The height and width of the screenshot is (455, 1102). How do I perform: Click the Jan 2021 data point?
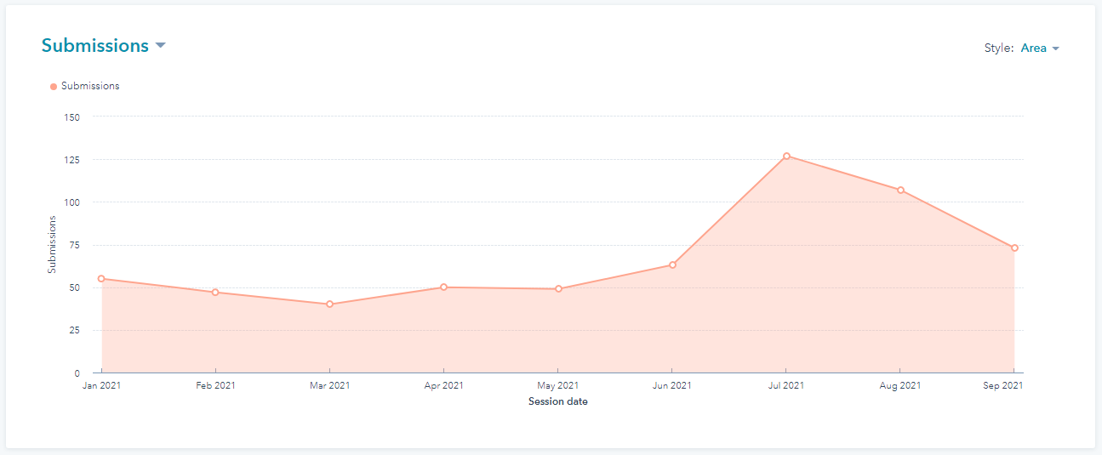[x=101, y=279]
